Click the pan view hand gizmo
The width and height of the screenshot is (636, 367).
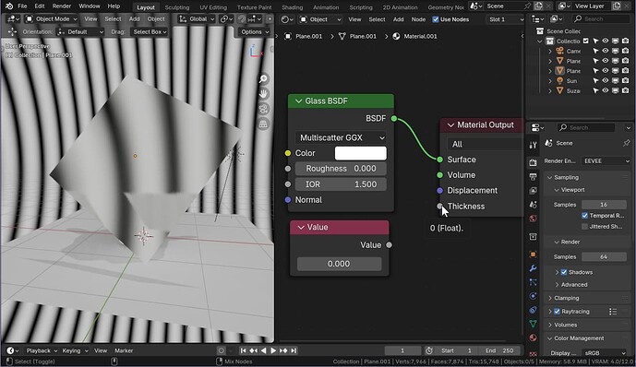263,94
